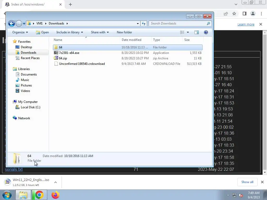Image resolution: width=267 pixels, height=200 pixels.
Task: Close the Index of /isos/windows/ tab
Action: pyautogui.click(x=60, y=5)
